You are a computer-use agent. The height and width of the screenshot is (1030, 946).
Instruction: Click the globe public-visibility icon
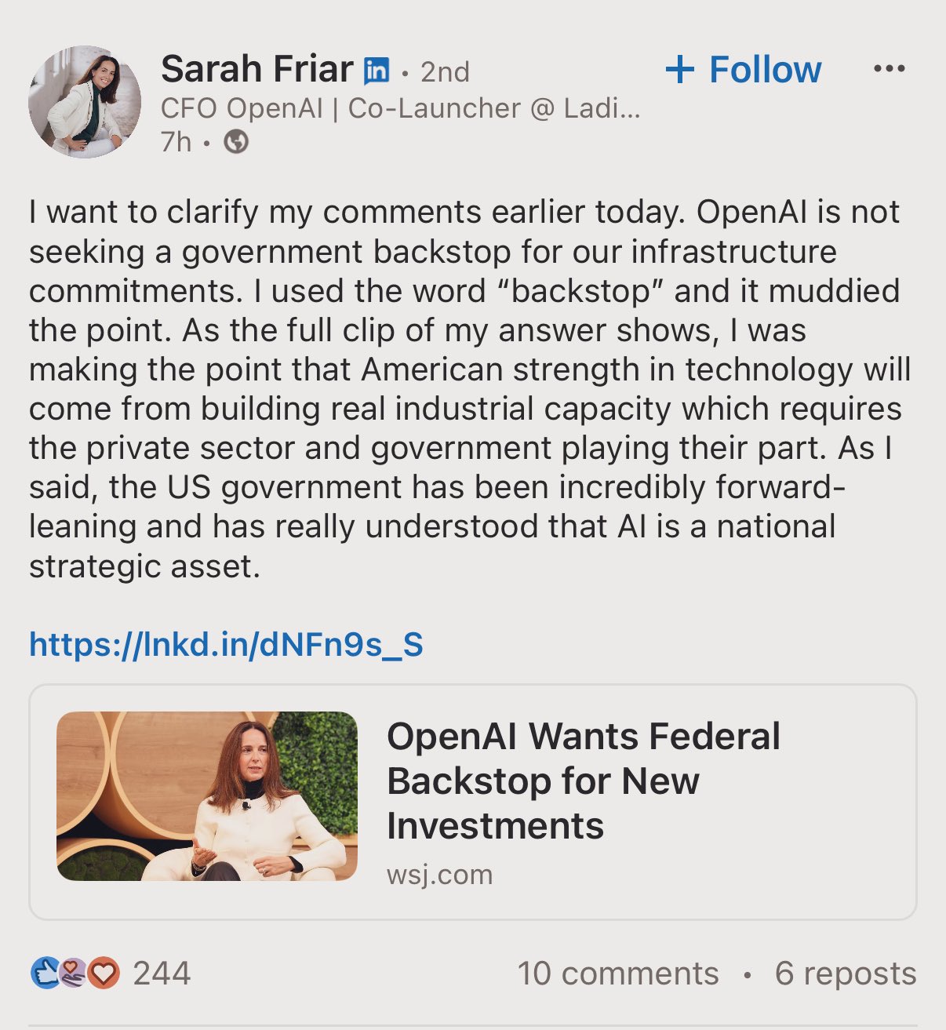(236, 142)
